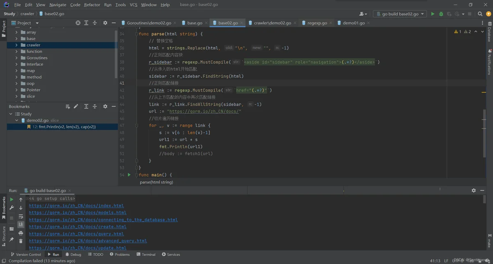Image resolution: width=493 pixels, height=264 pixels.
Task: Collapse all in Project panel toolbar
Action: pyautogui.click(x=94, y=23)
